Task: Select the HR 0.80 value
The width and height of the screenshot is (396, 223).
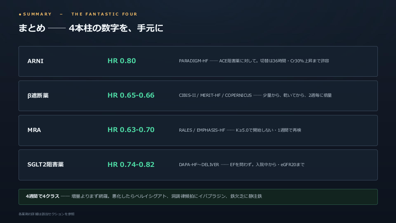Action: [122, 61]
